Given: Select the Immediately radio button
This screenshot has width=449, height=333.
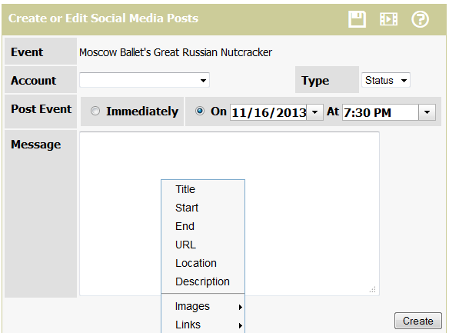Looking at the screenshot, I should 95,111.
